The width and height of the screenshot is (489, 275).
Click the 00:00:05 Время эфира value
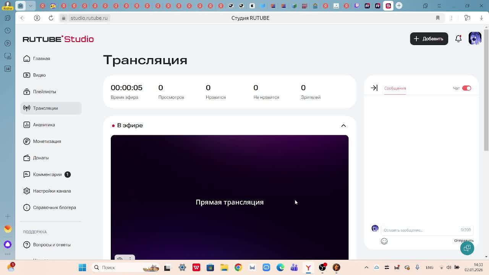[126, 87]
